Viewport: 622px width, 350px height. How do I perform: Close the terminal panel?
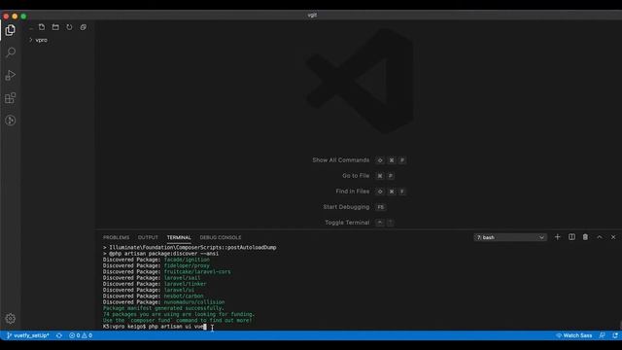pyautogui.click(x=613, y=237)
